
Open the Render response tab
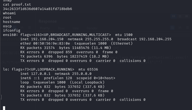pos(92,28)
